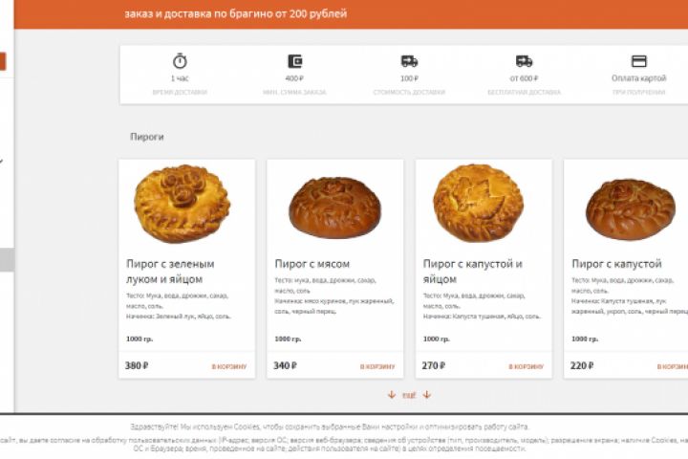Open photo of pie with green onion and egg
The image size is (688, 459).
(x=182, y=204)
